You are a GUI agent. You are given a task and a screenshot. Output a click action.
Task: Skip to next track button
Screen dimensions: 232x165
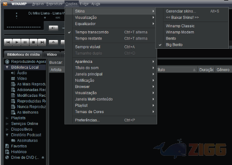point(42,42)
